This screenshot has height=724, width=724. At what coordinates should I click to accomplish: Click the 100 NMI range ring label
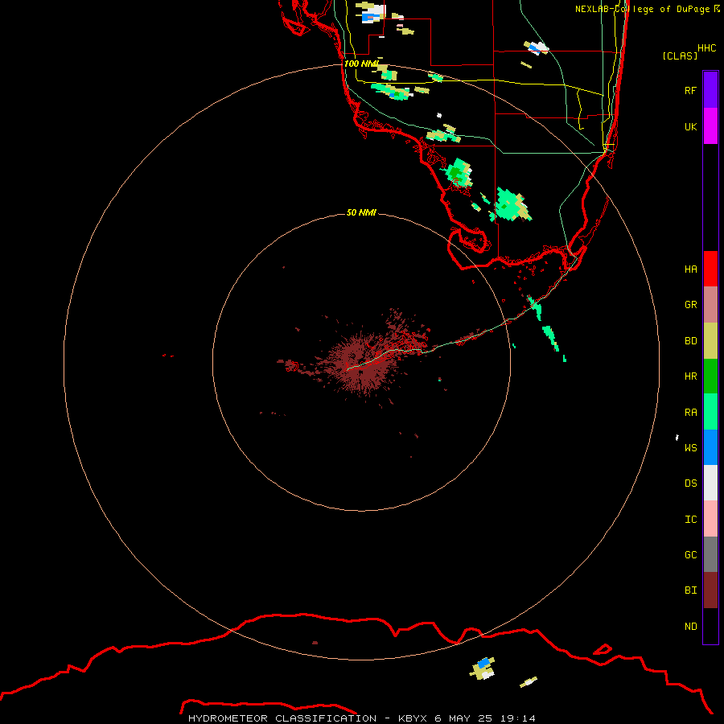pyautogui.click(x=361, y=64)
